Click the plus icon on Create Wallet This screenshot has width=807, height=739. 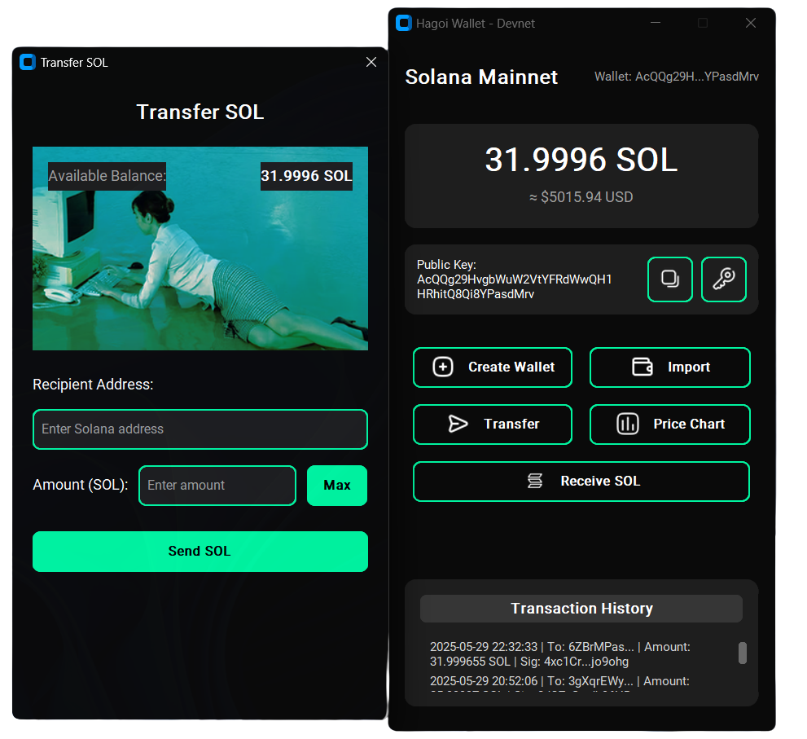(443, 367)
